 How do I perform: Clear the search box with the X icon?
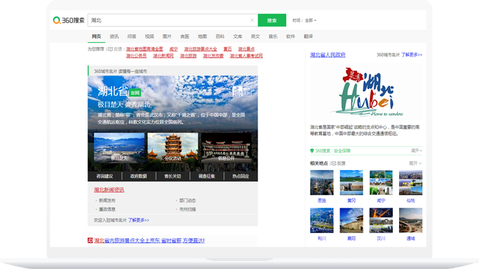pyautogui.click(x=252, y=20)
